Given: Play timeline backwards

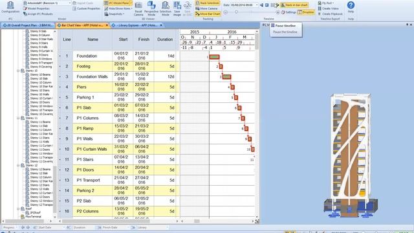Looking at the screenshot, I should pos(261,5).
